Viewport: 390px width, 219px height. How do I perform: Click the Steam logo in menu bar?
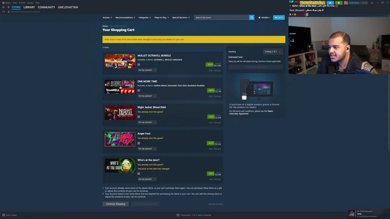point(3,3)
